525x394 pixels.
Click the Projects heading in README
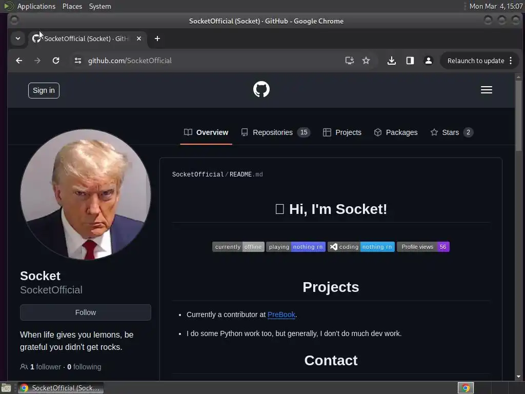[331, 287]
